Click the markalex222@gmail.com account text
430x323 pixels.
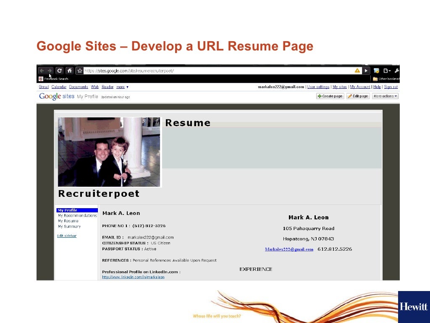pos(281,87)
